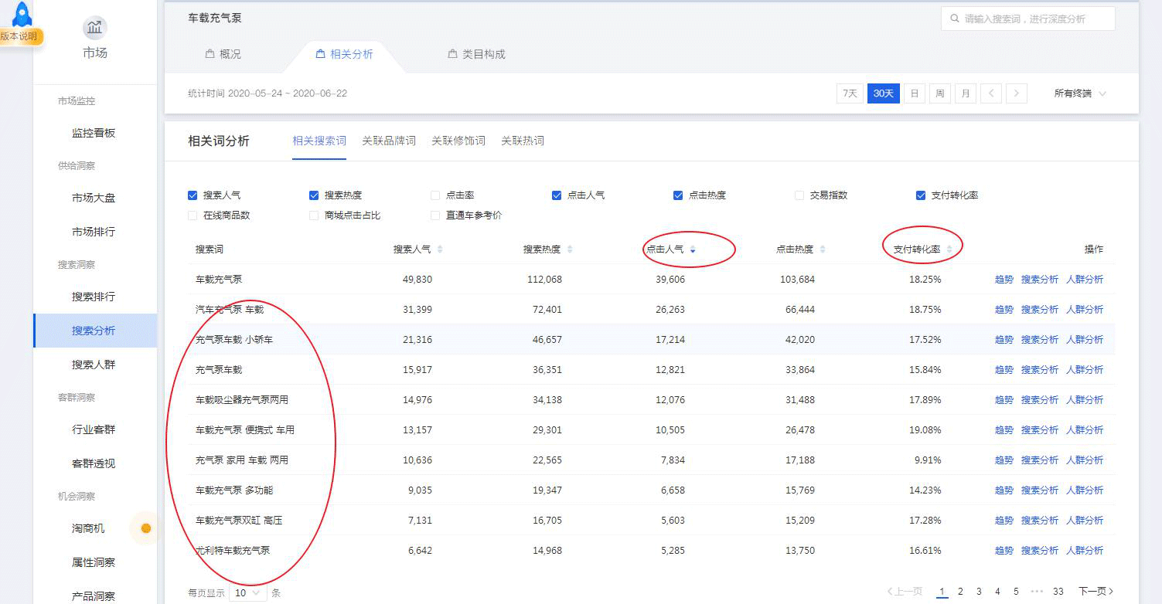1162x604 pixels.
Task: Open the rows-per-page dropdown showing 10
Action: coord(249,593)
